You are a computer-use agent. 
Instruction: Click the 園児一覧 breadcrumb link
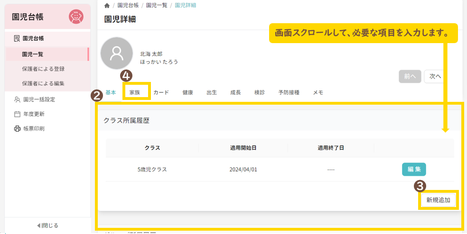[157, 5]
